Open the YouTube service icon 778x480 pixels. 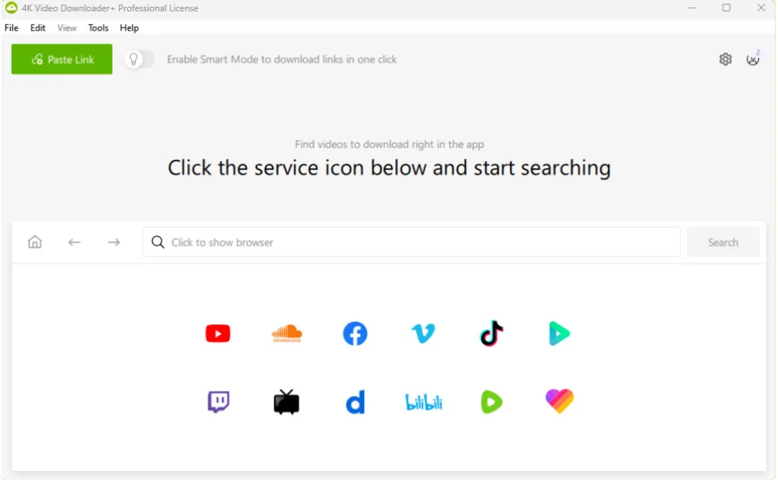click(x=218, y=333)
